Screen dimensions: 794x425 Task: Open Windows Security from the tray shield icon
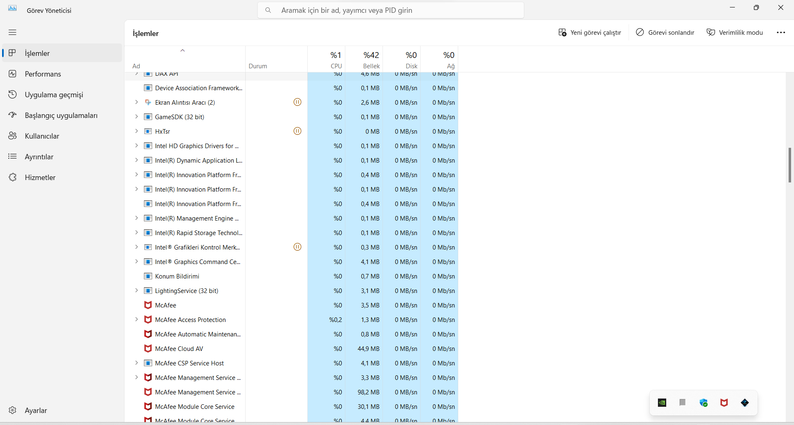point(703,403)
